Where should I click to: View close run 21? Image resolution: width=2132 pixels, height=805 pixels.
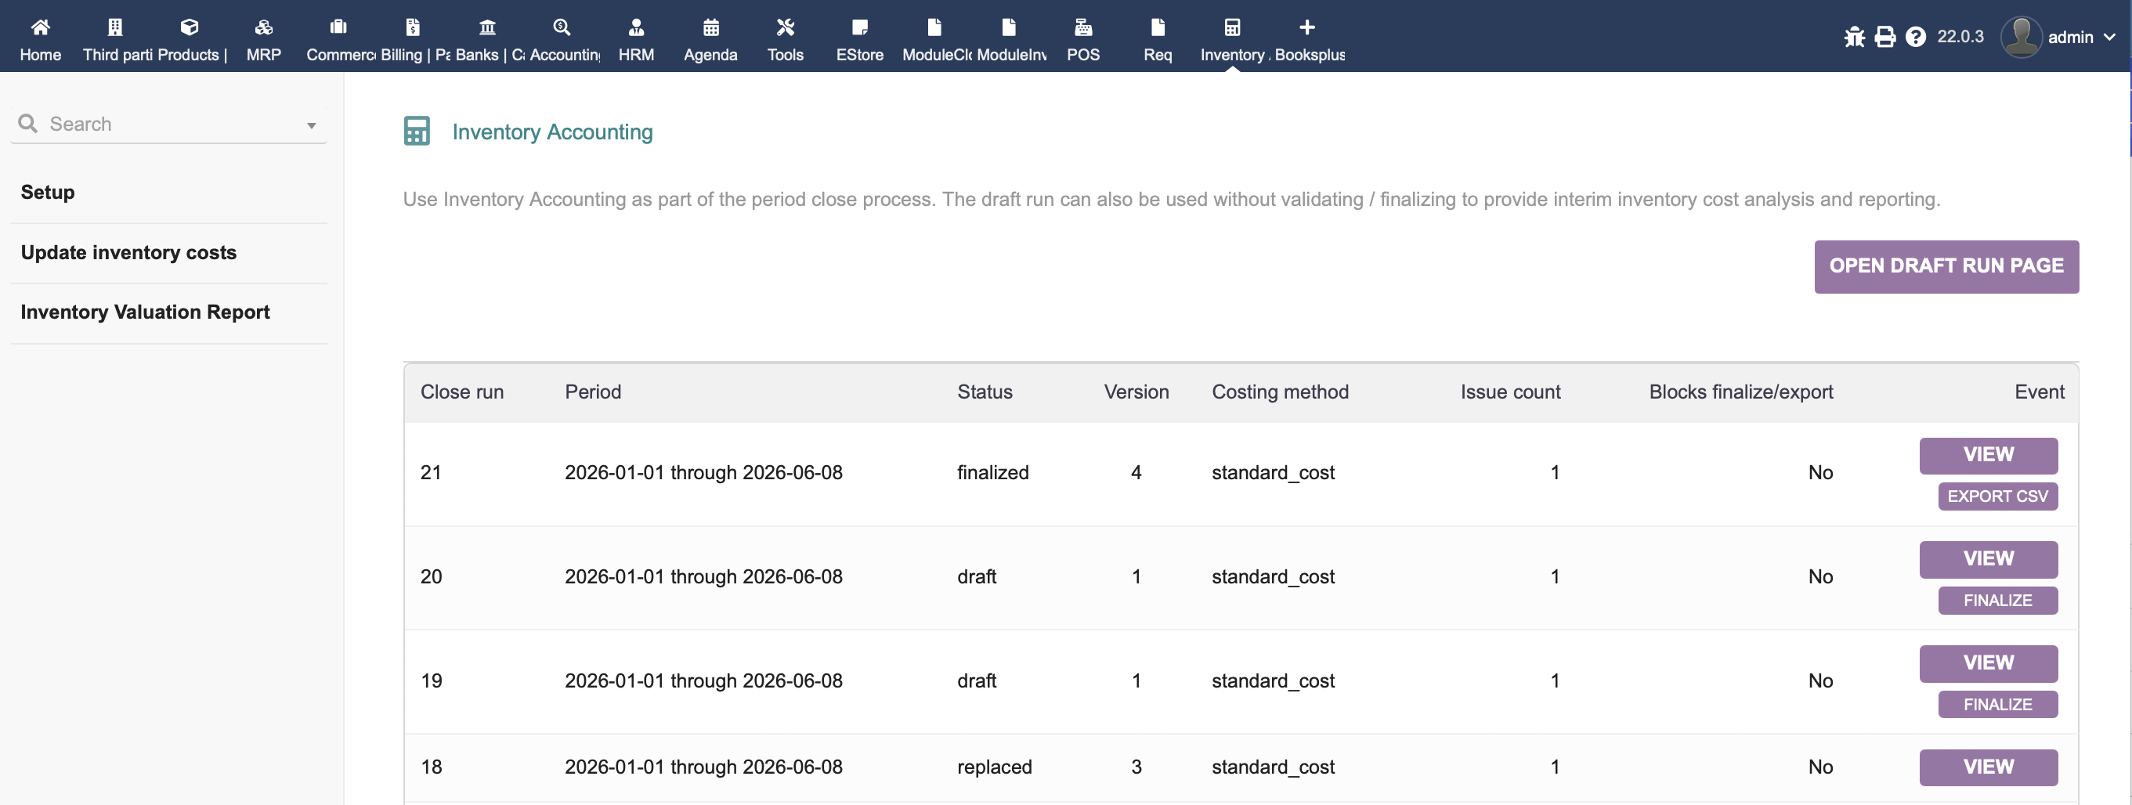1988,455
